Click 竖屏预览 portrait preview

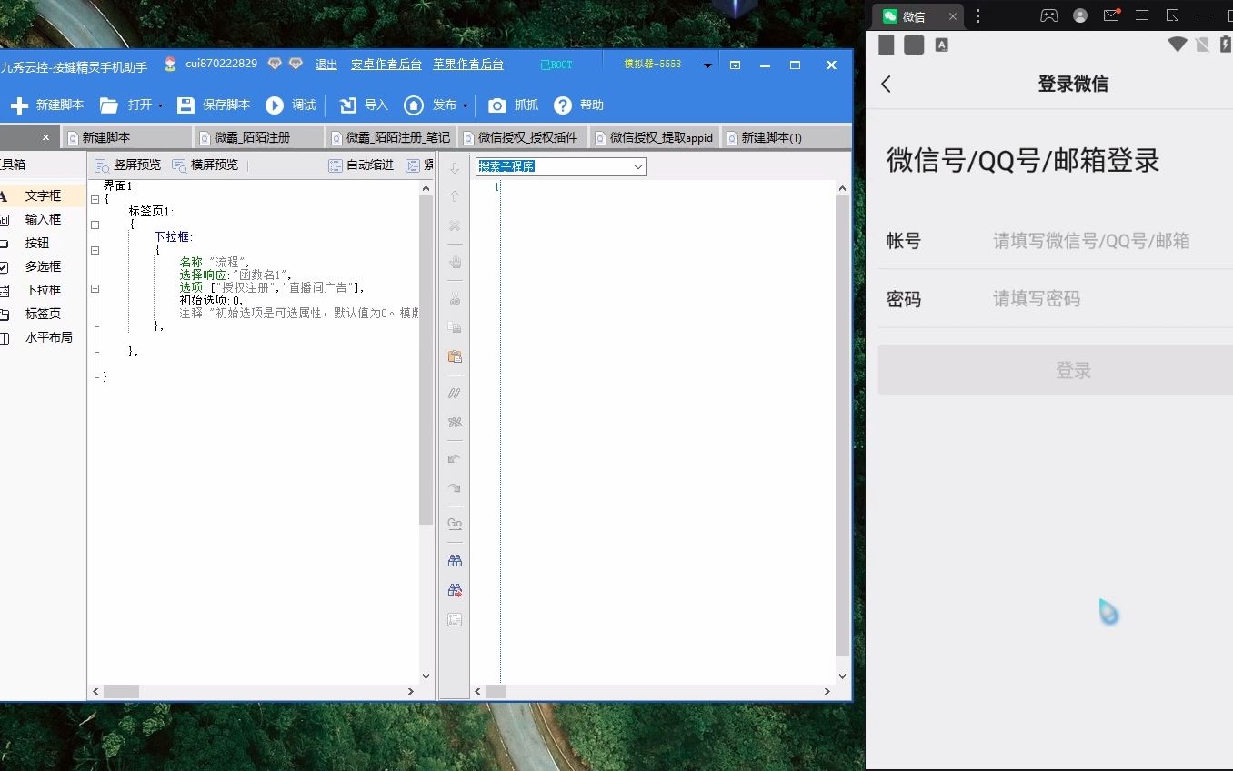128,165
